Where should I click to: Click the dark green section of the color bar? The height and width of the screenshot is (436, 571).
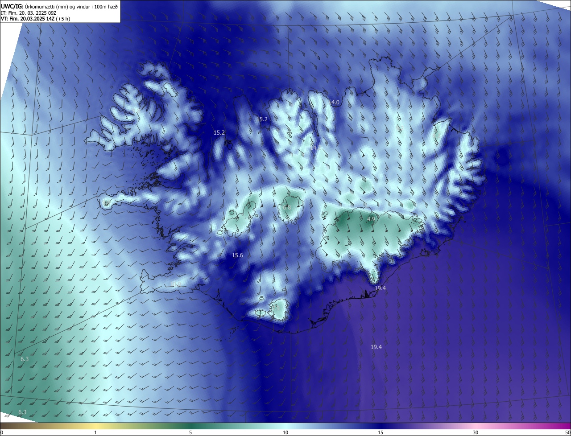pyautogui.click(x=190, y=426)
